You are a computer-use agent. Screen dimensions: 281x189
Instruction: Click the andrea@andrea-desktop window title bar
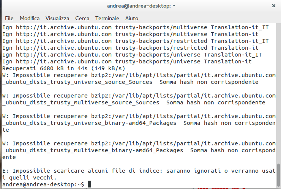[x=140, y=6]
